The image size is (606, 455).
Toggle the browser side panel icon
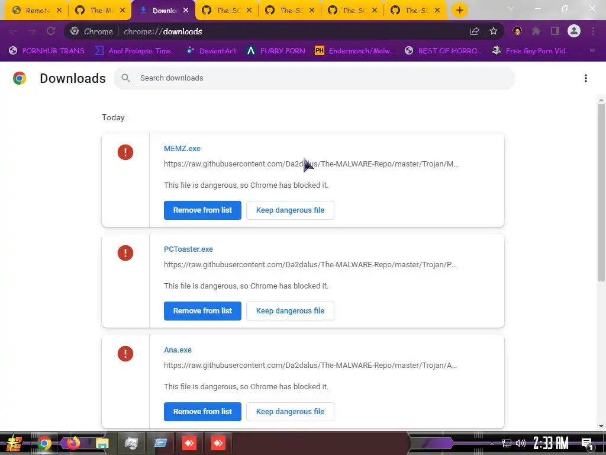pyautogui.click(x=555, y=31)
